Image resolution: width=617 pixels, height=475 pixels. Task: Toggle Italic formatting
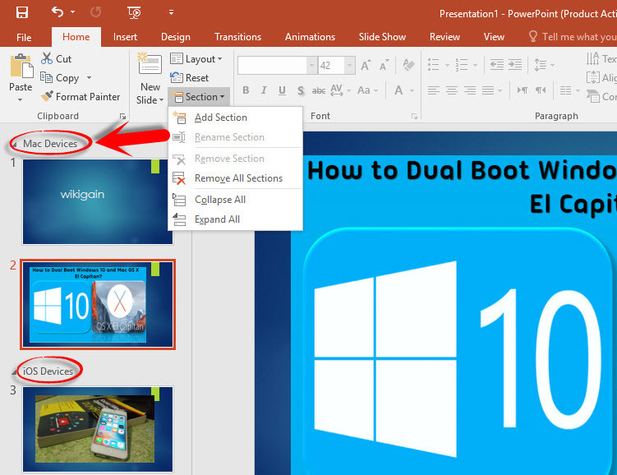pyautogui.click(x=264, y=90)
